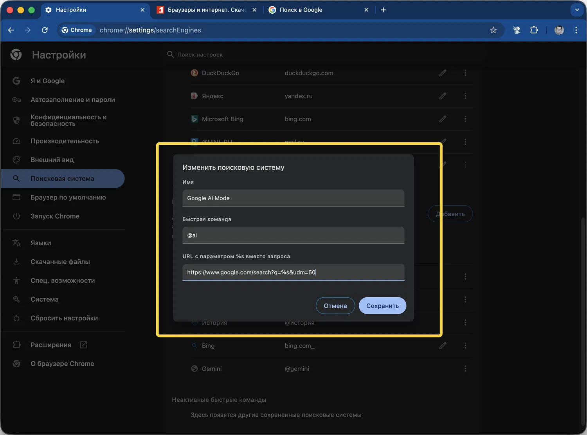Open Внешний вид settings section
587x435 pixels.
pos(52,160)
